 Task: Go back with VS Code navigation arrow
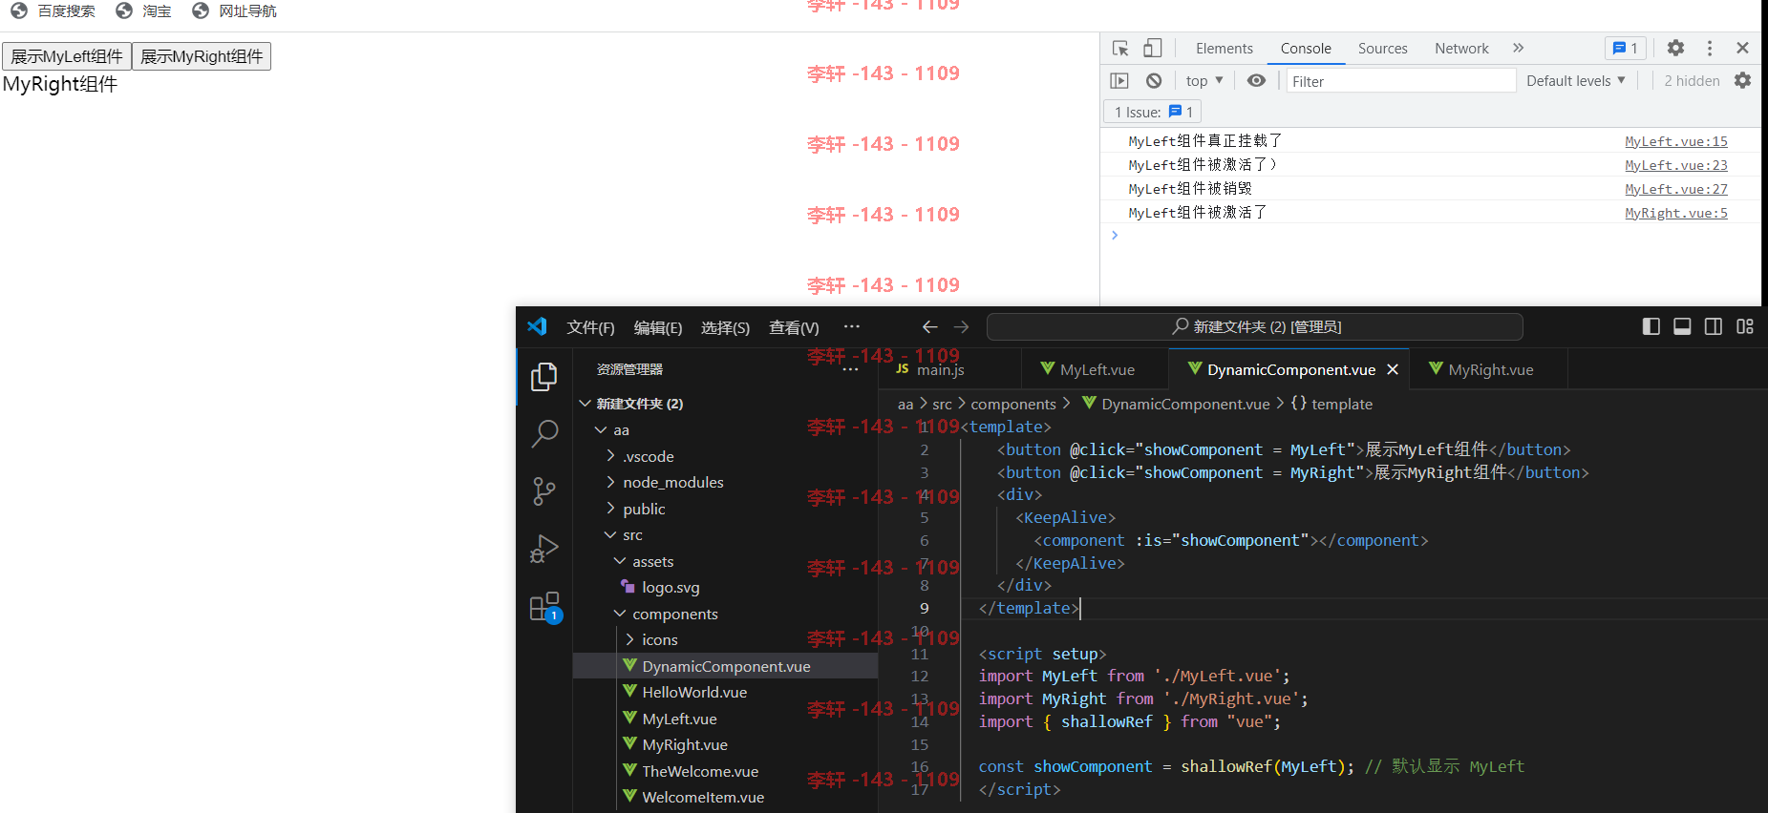tap(929, 326)
